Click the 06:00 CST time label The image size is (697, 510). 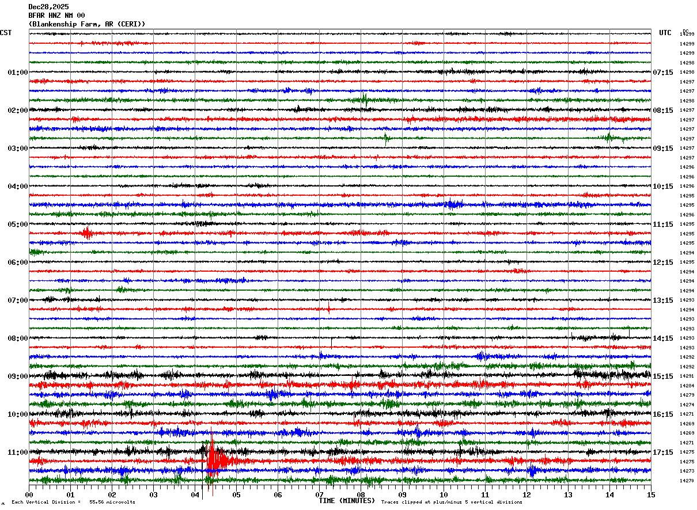(x=18, y=262)
